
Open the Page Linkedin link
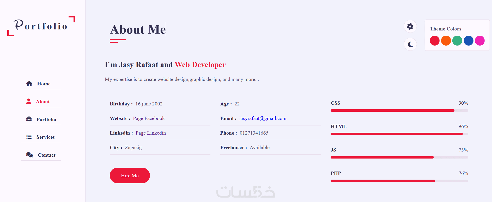click(151, 133)
